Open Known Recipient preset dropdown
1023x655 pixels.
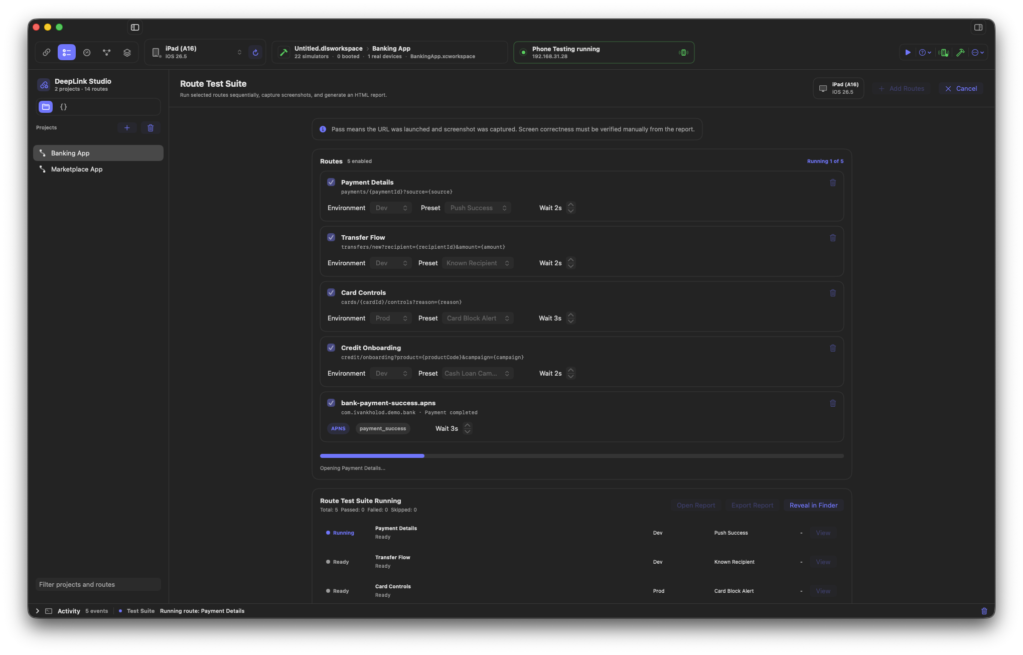(478, 263)
